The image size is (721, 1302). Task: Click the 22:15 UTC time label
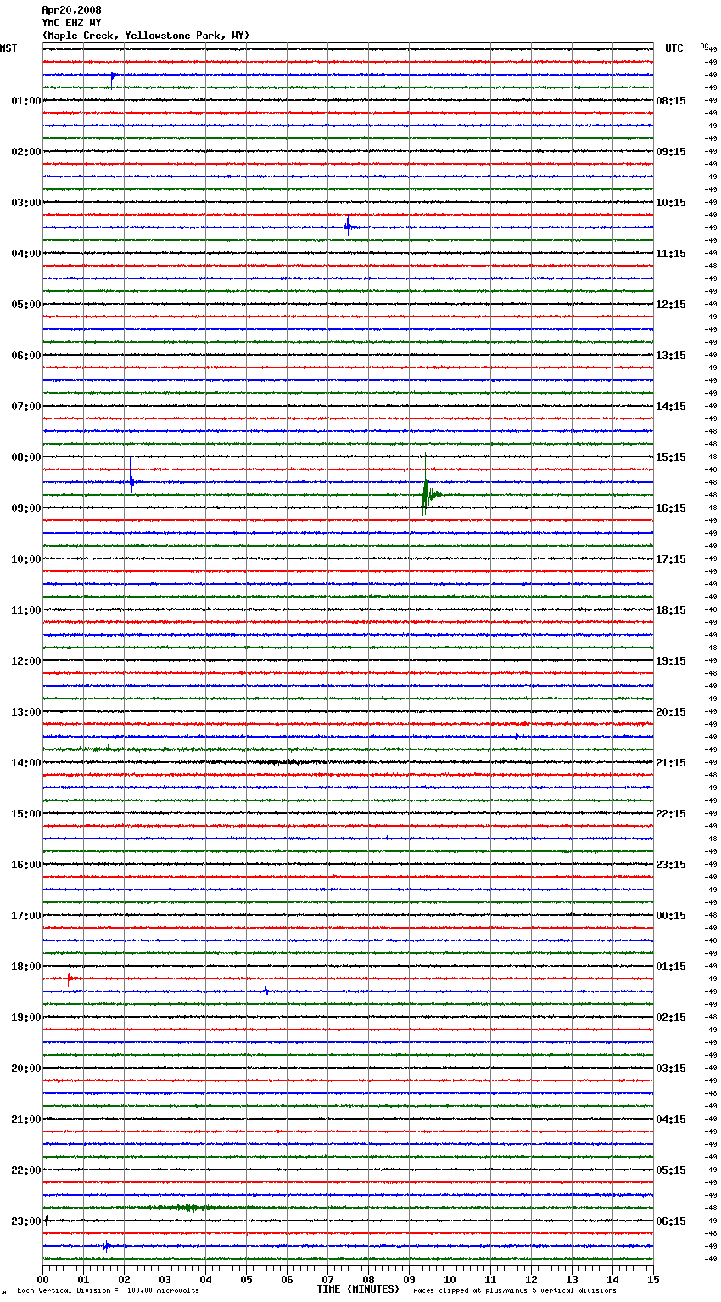(671, 814)
